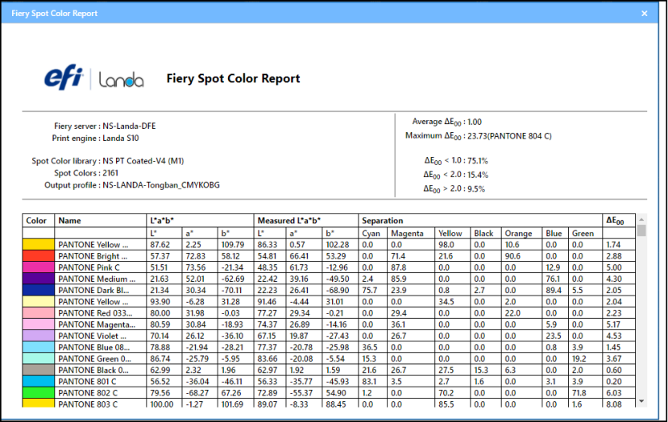Select the PANTONE Magenta swatch
The height and width of the screenshot is (422, 668).
(38, 325)
